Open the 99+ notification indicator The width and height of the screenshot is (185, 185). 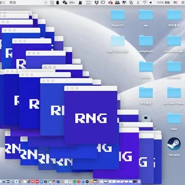[72, 2]
